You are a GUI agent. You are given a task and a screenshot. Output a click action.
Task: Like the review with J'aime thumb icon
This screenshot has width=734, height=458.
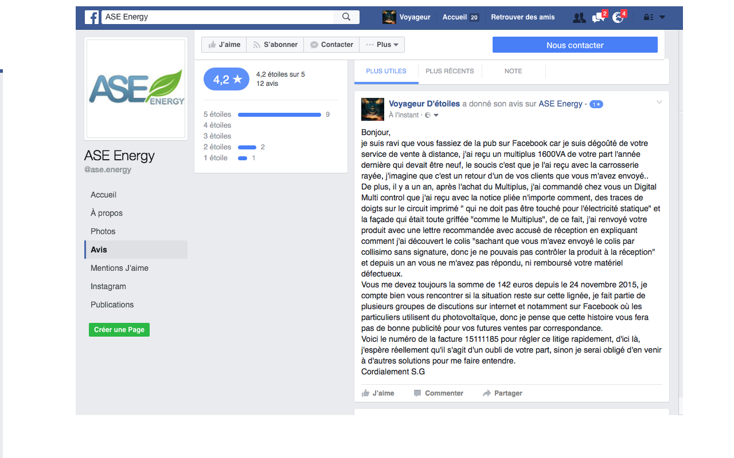(378, 393)
